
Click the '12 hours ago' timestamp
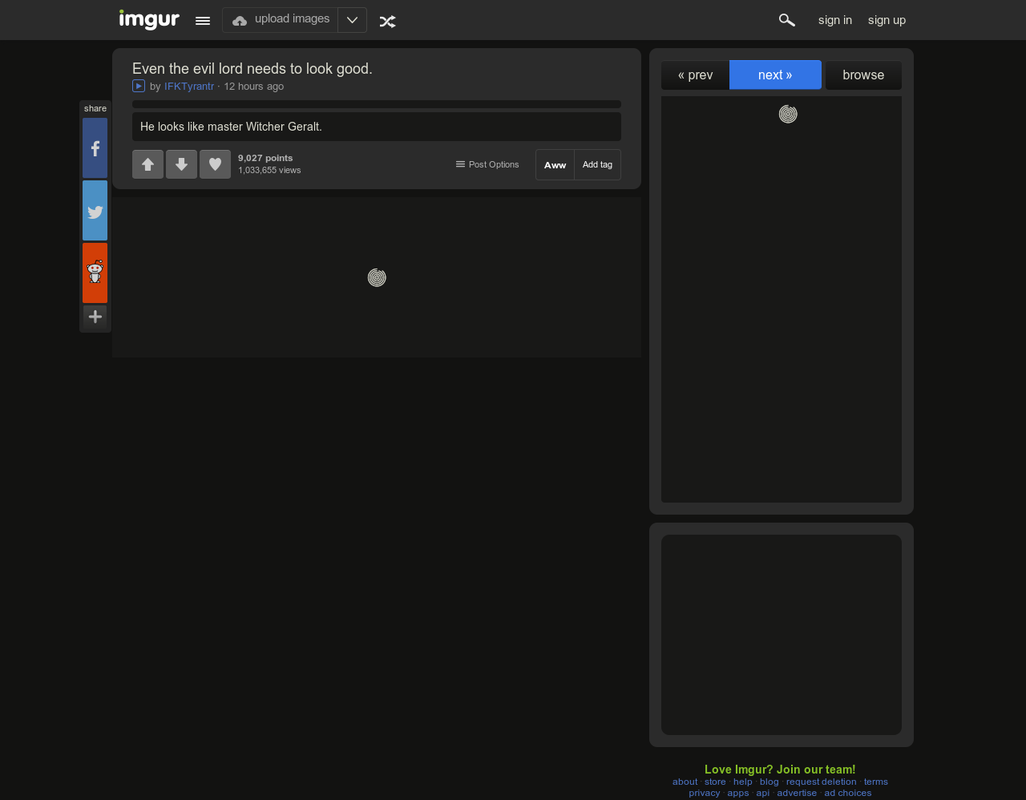253,87
